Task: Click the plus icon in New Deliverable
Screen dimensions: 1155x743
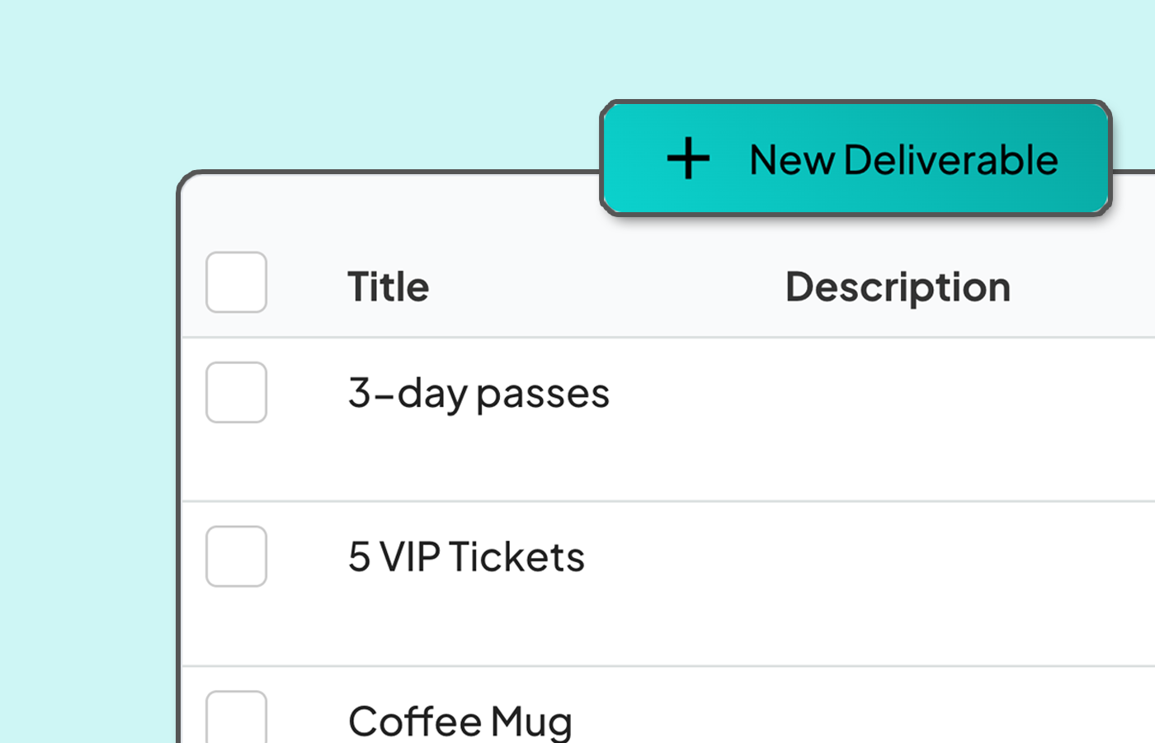Action: [688, 159]
